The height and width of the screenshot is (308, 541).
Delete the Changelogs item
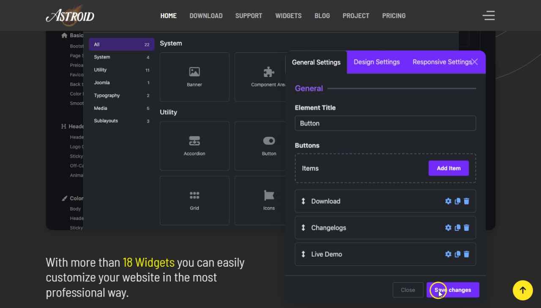[467, 228]
